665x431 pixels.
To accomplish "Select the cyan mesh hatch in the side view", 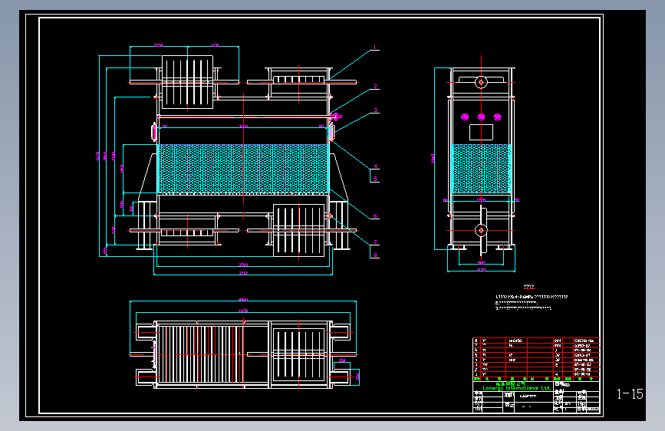I will 482,169.
